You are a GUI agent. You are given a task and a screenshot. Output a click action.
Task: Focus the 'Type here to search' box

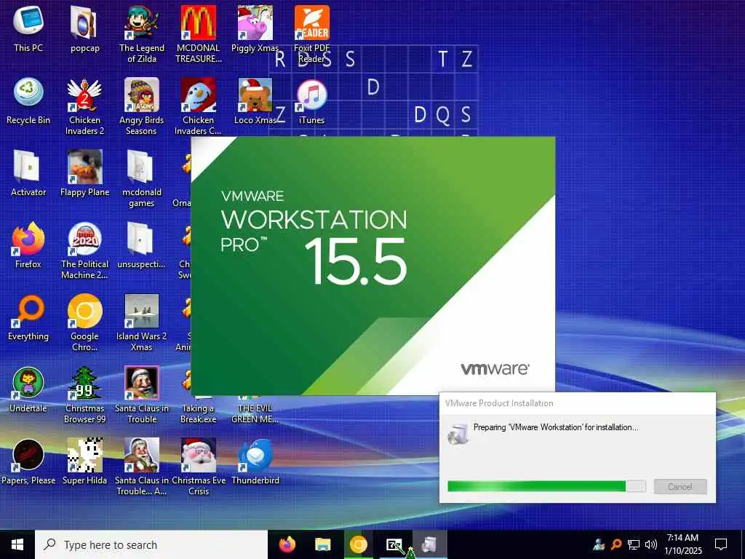[x=151, y=544]
